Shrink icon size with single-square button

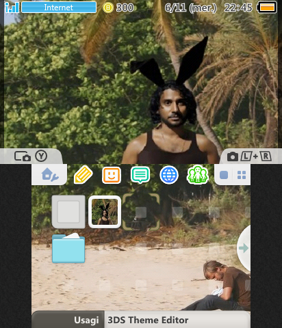(x=224, y=175)
